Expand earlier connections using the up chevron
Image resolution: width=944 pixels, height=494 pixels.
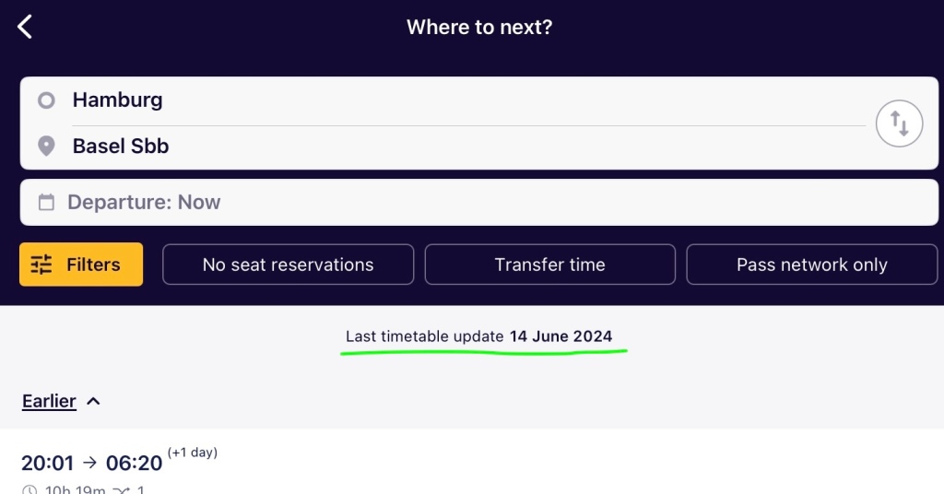coord(93,401)
